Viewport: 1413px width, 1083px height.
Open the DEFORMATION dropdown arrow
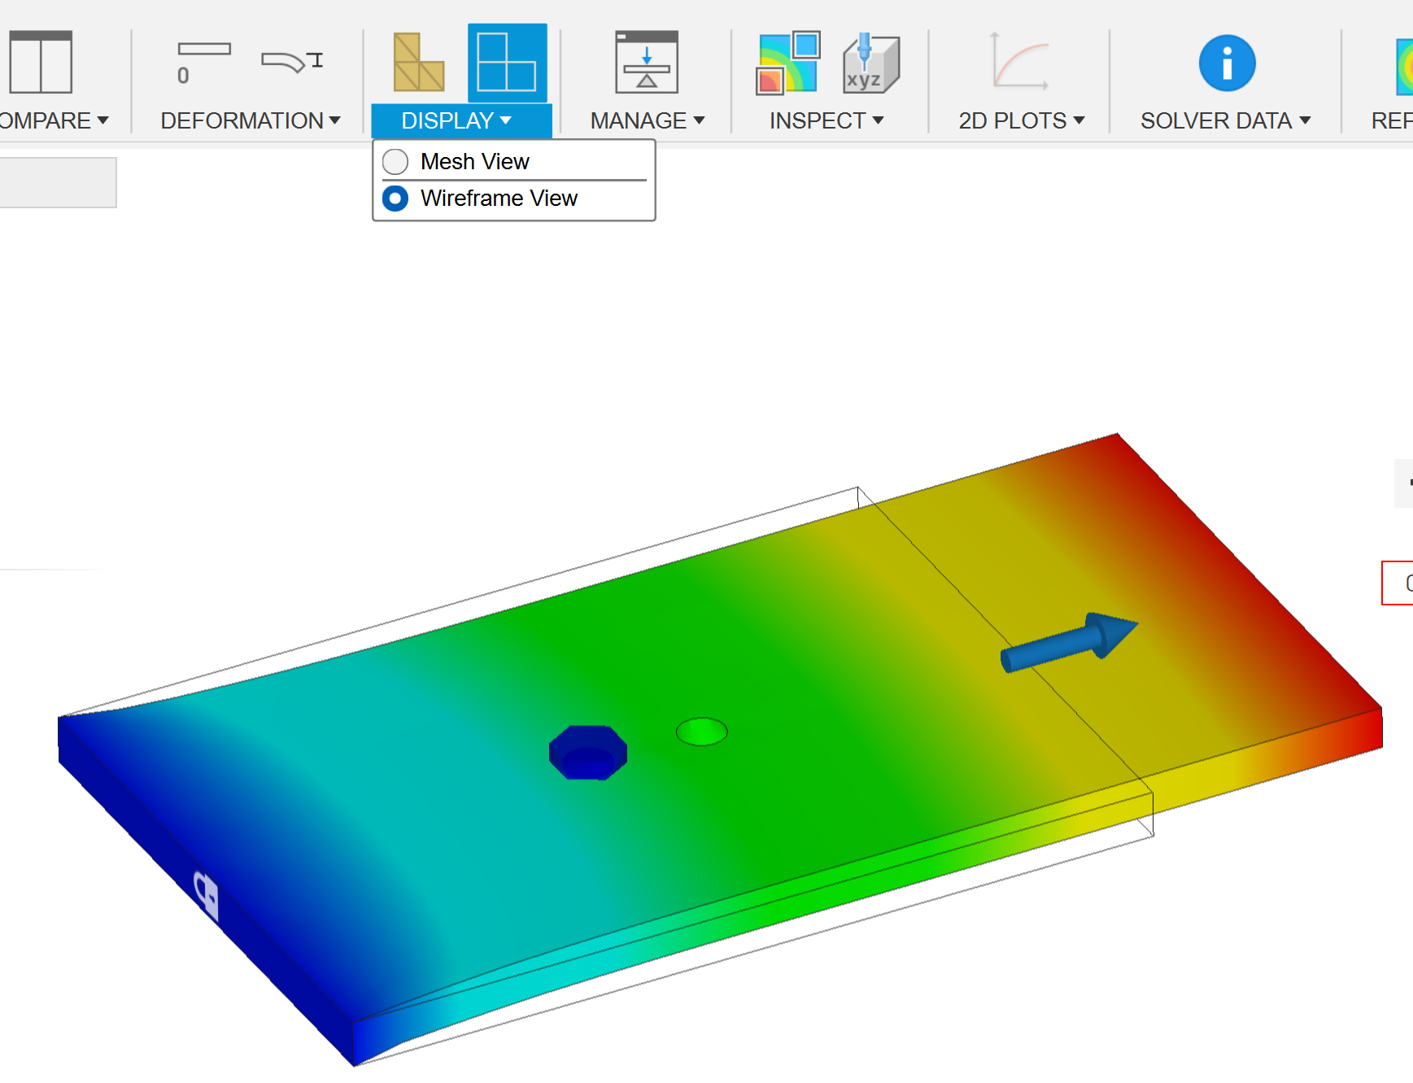[x=335, y=120]
